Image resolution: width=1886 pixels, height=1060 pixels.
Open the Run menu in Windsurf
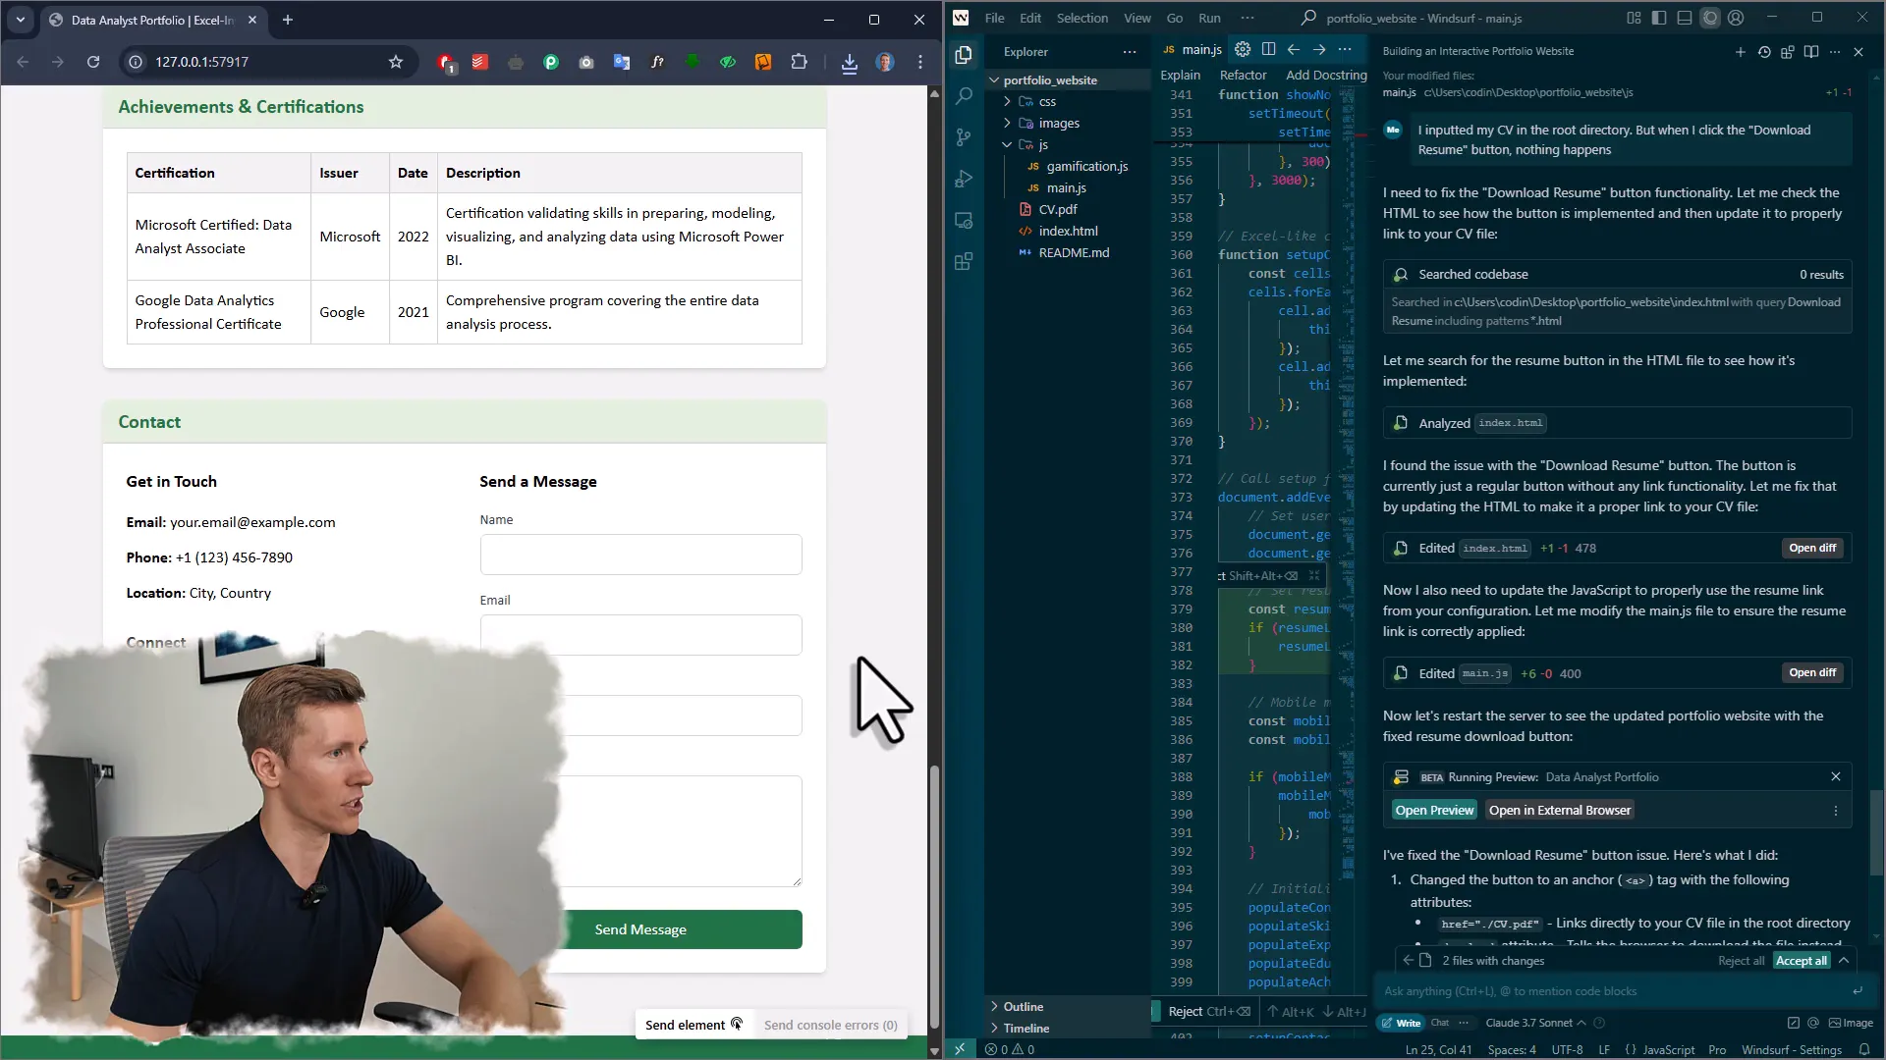pyautogui.click(x=1208, y=18)
